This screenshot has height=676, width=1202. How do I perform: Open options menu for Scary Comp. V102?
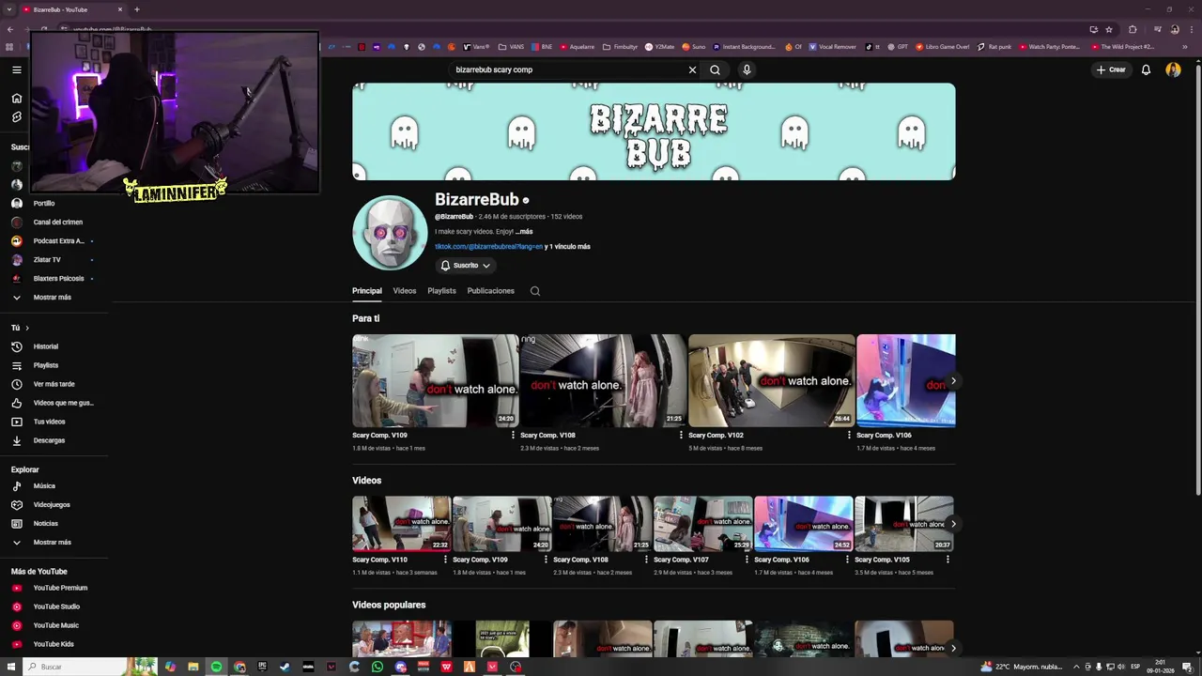click(x=849, y=436)
